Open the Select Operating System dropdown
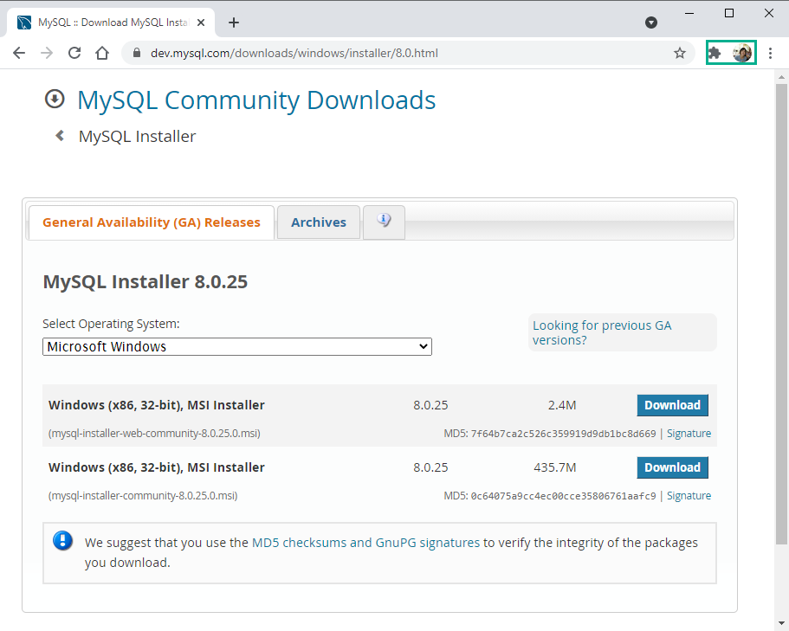The image size is (789, 631). point(237,346)
